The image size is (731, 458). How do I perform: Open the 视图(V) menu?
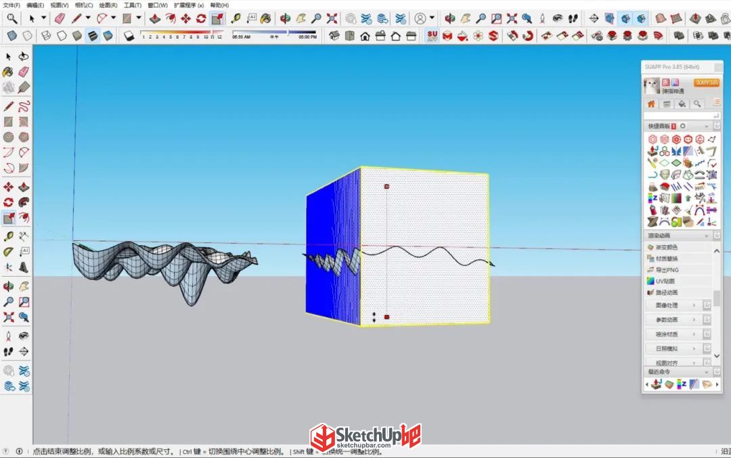point(59,5)
